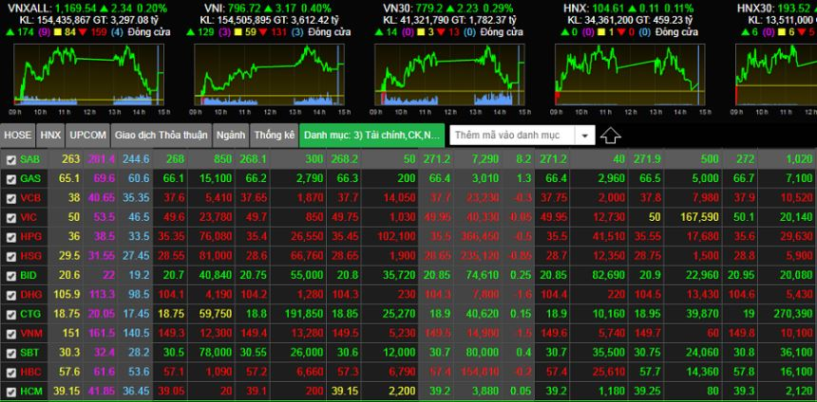Open the HPG ticker symbol link
This screenshot has height=402, width=817.
[x=30, y=236]
